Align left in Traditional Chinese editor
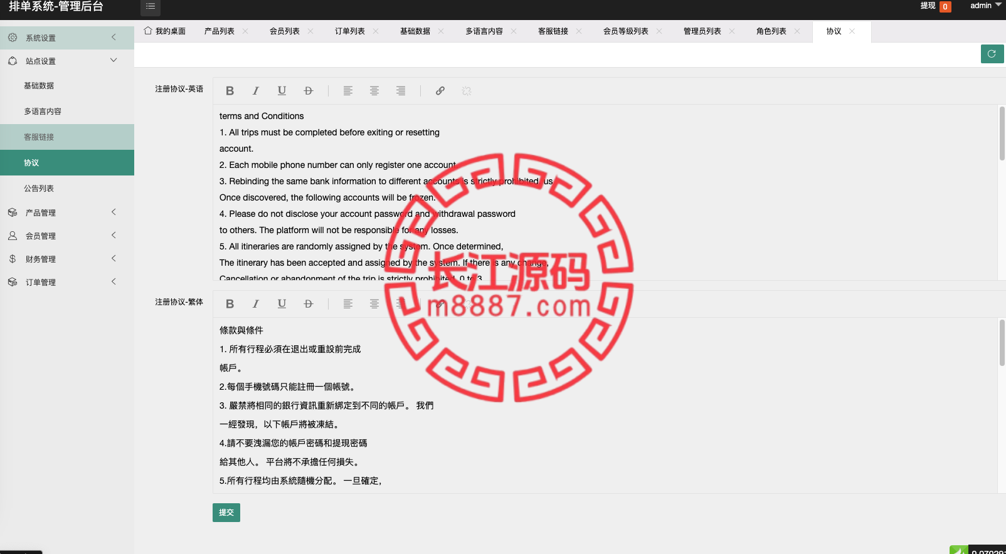1006x554 pixels. 348,304
